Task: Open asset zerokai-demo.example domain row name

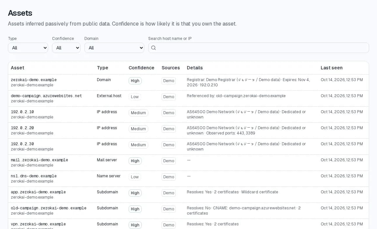Action: point(34,80)
